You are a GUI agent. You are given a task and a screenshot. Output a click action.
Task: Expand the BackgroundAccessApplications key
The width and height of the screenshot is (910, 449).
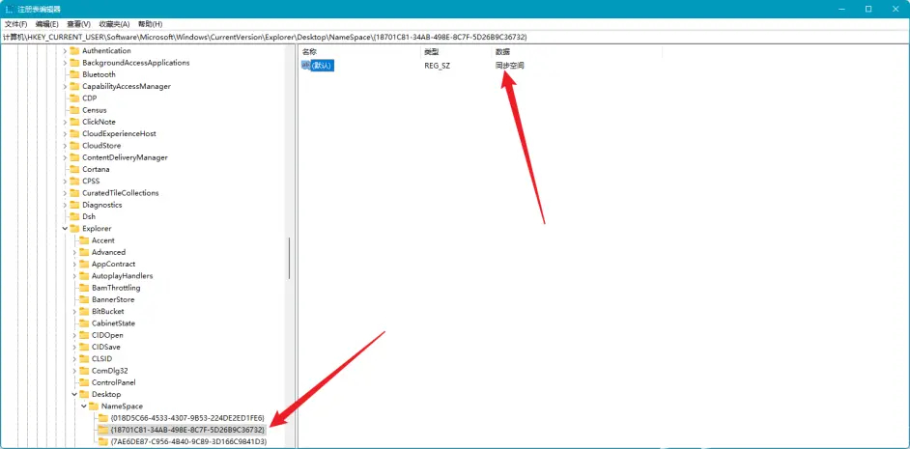point(65,63)
